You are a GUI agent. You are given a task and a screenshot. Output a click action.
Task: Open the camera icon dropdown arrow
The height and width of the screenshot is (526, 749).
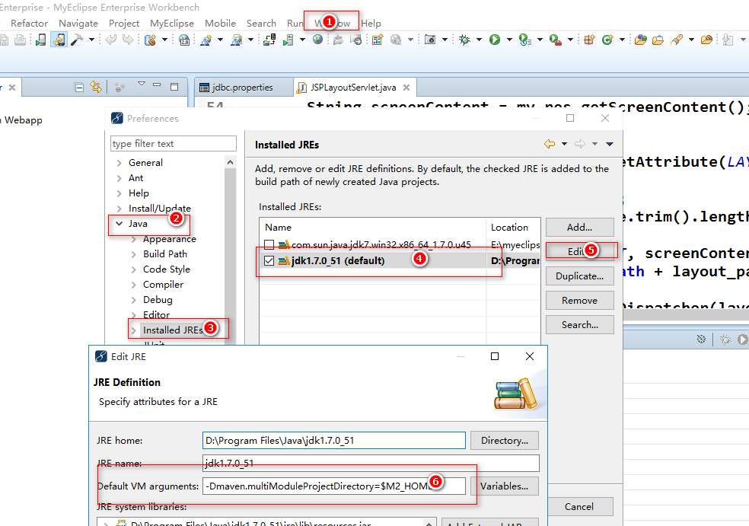445,40
